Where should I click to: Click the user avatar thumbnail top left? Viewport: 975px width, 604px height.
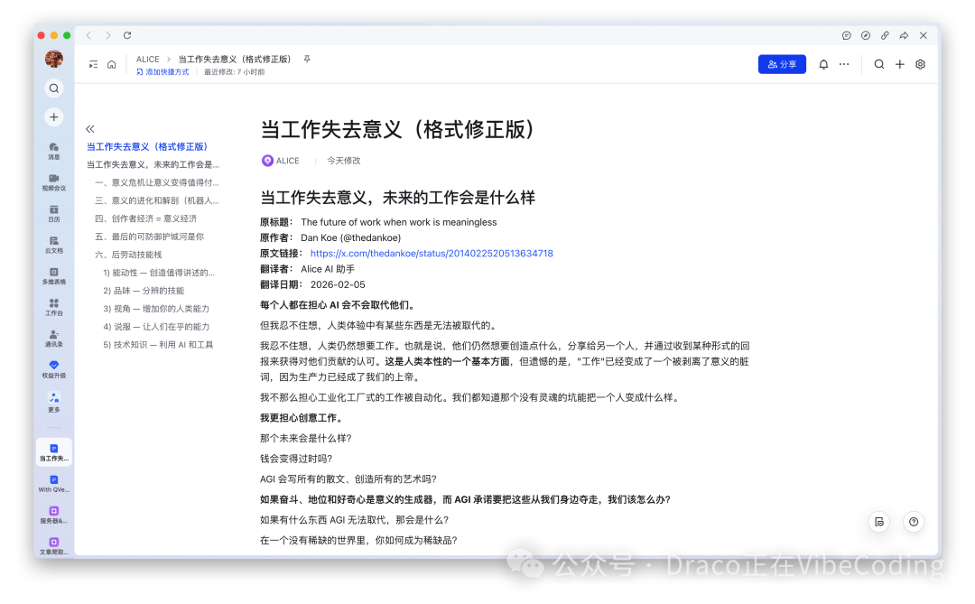coord(53,58)
